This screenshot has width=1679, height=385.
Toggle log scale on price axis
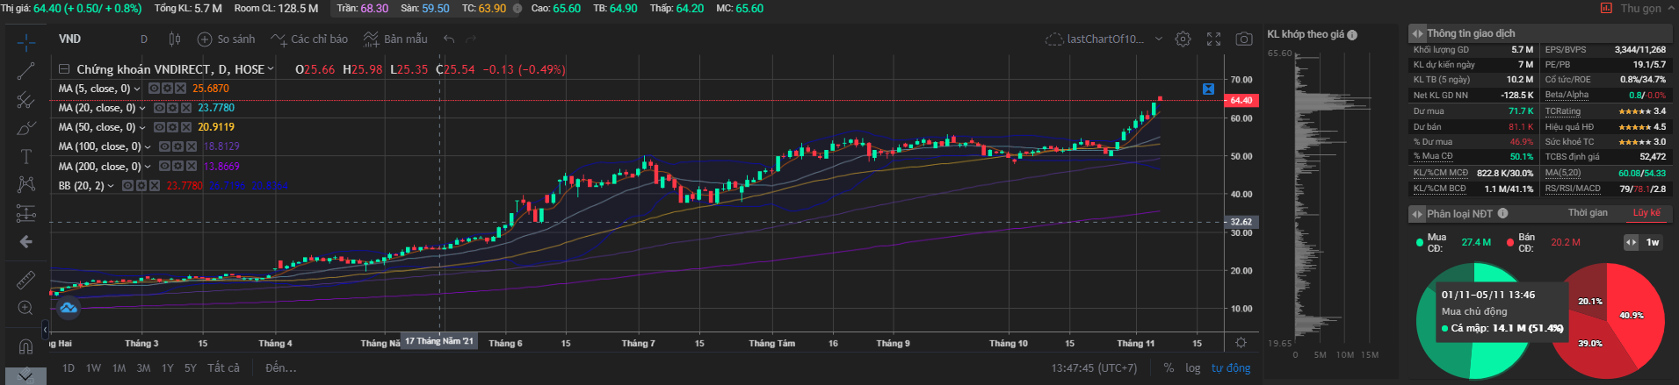click(x=1192, y=368)
